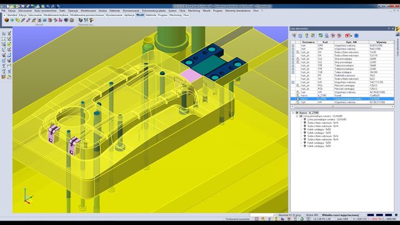Click Absolute XY (Z góry) in status bar
Screen dimensions: 400x225
290,215
